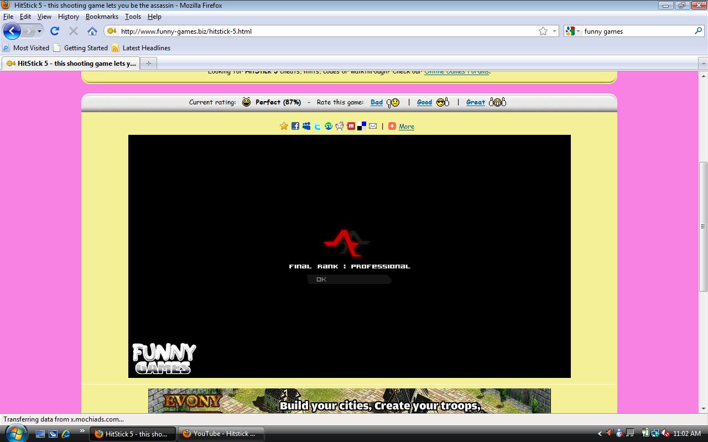This screenshot has width=708, height=442.
Task: Share the game on Reddit
Action: coord(340,126)
